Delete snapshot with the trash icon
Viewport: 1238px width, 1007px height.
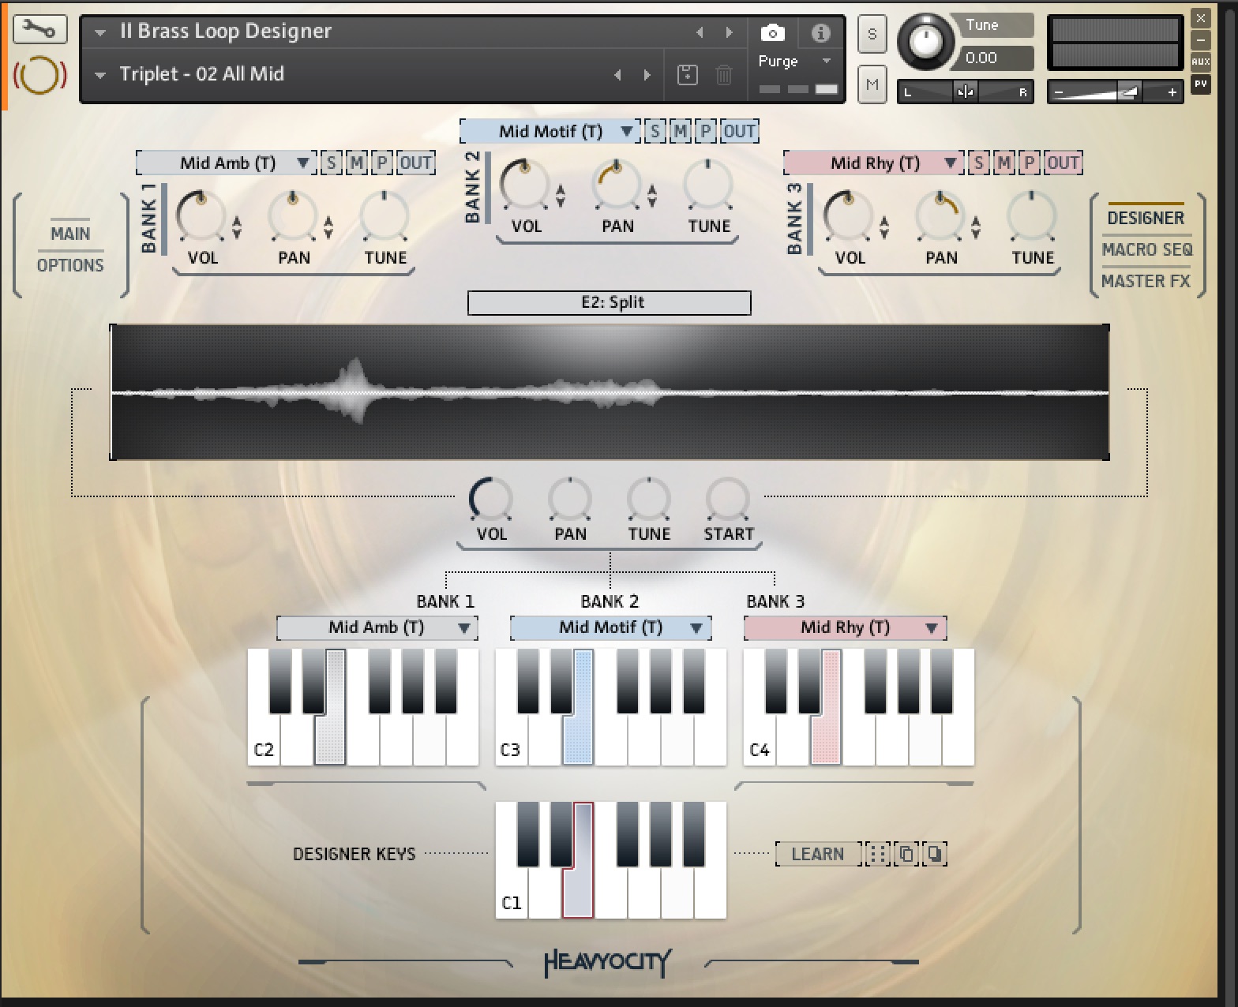(x=723, y=75)
